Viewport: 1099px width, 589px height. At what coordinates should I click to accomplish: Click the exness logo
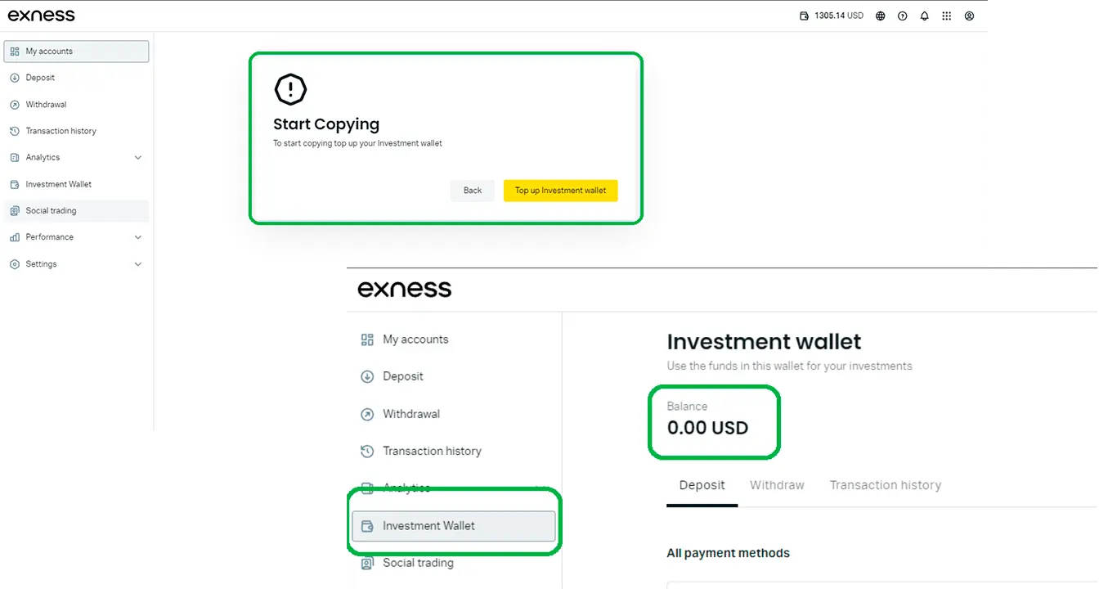pyautogui.click(x=42, y=15)
